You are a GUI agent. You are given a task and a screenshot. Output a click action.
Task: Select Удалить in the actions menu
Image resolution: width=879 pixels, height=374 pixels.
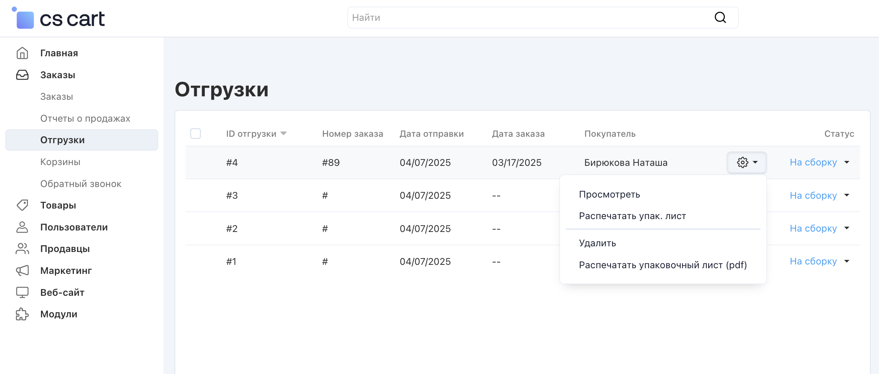click(x=597, y=243)
